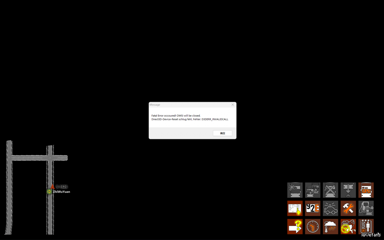
Task: Click the 确定 button in the Message dialog
Action: (x=222, y=133)
